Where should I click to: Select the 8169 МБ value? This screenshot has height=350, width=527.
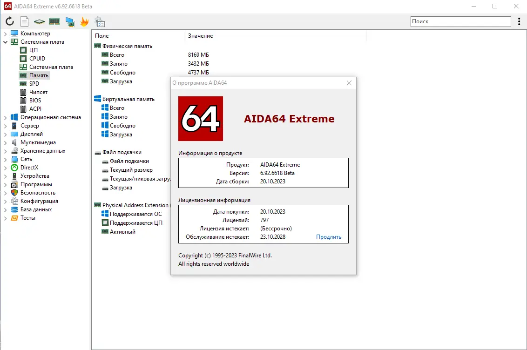[198, 55]
